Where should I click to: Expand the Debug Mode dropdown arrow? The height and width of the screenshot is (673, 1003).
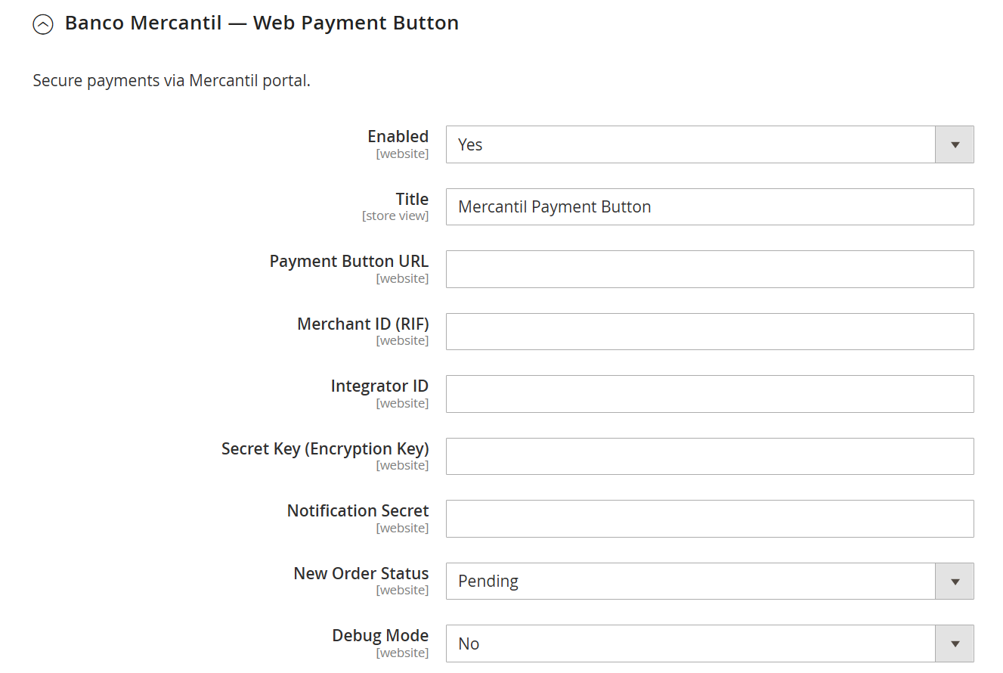tap(955, 644)
